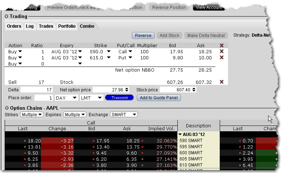The height and width of the screenshot is (173, 284).
Task: Collapse the Trading panel section
Action: pyautogui.click(x=6, y=17)
